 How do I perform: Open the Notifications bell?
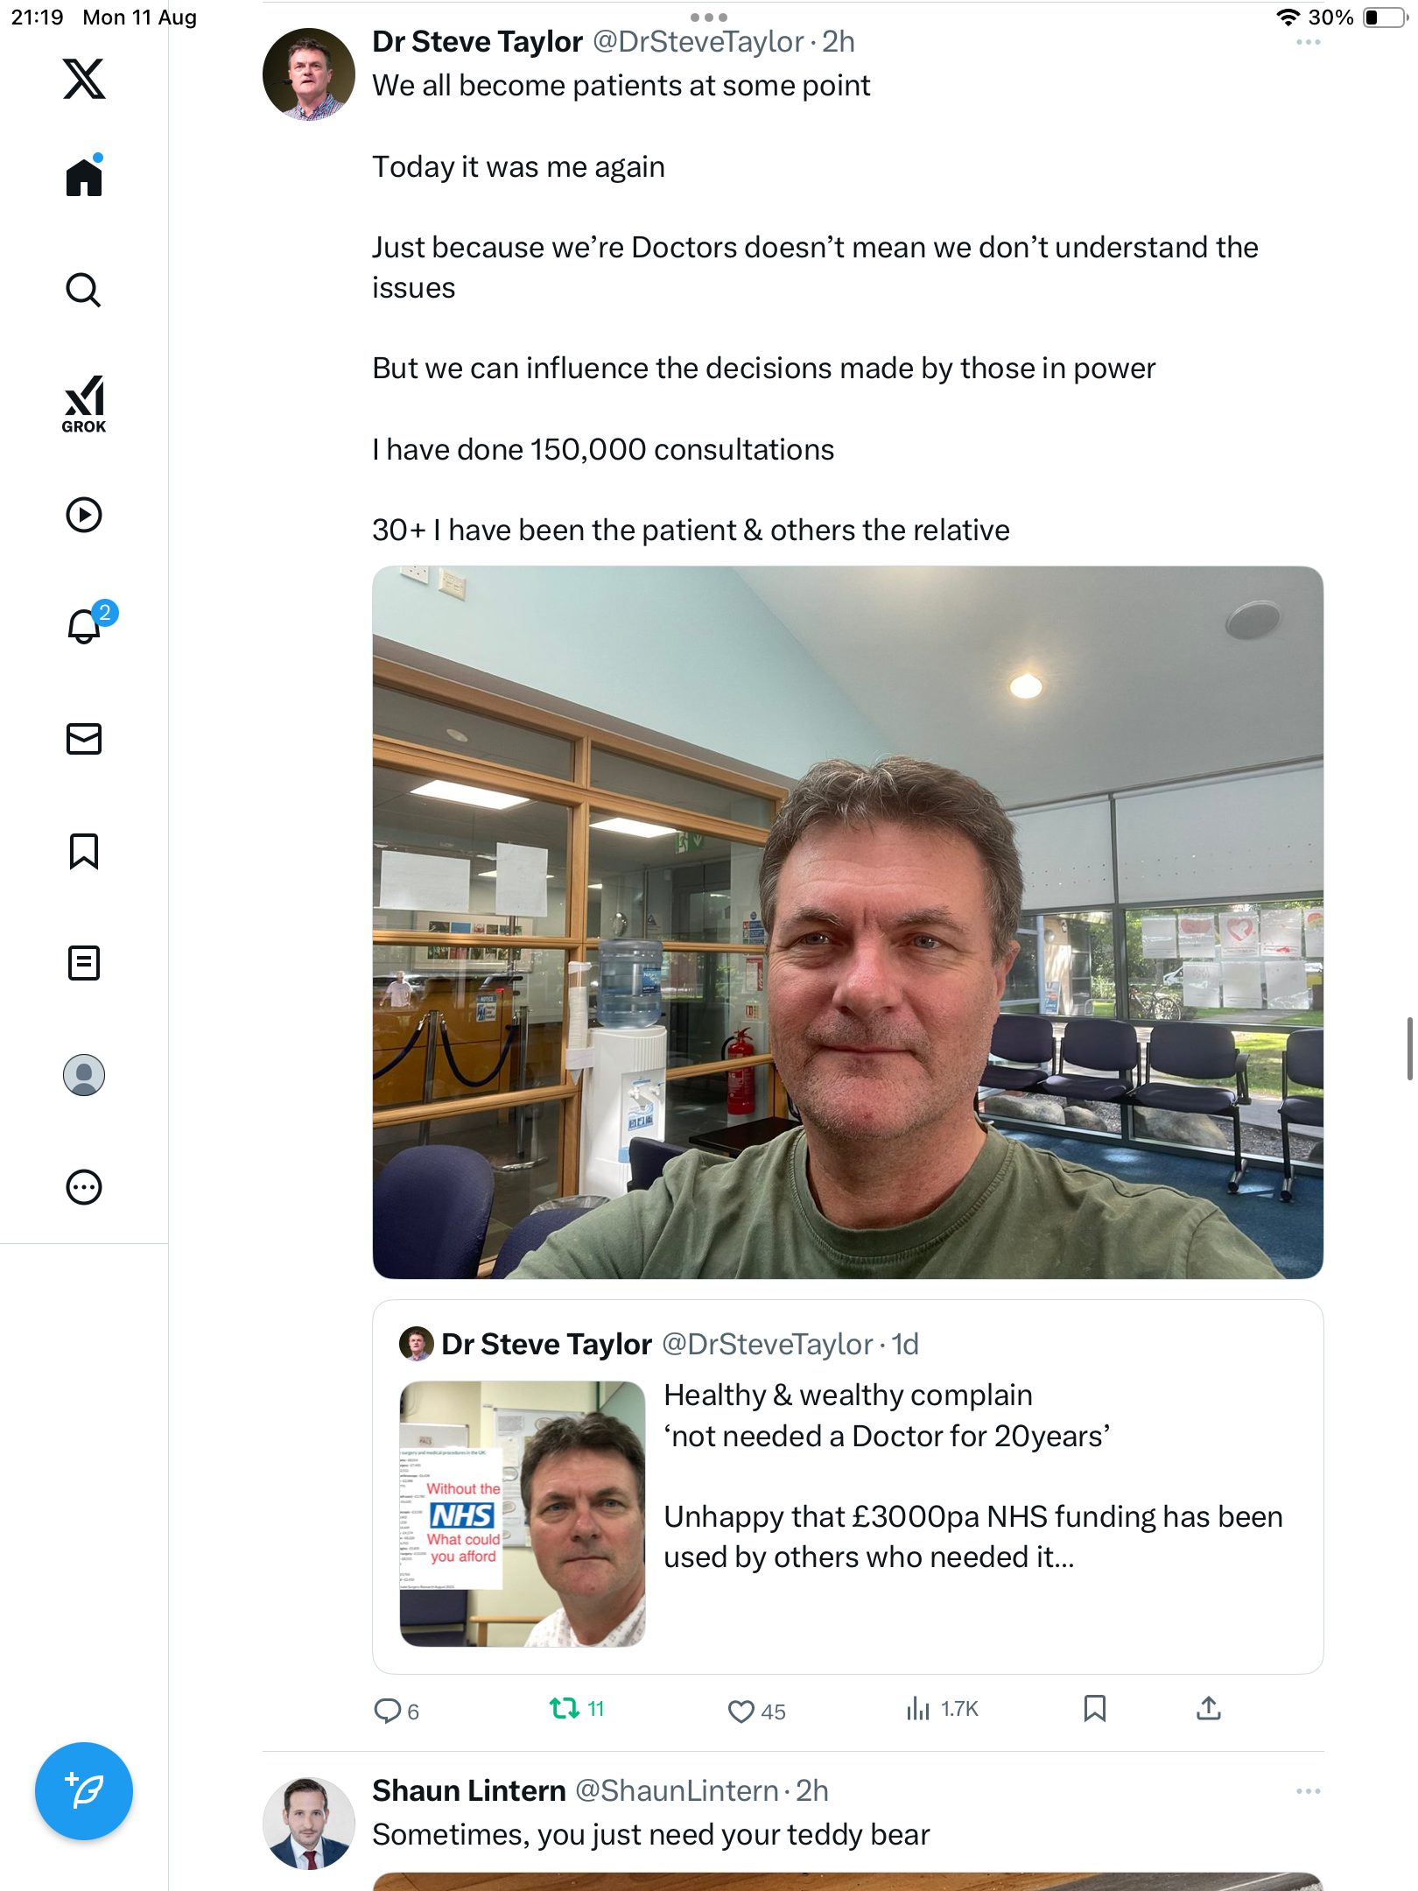[84, 627]
